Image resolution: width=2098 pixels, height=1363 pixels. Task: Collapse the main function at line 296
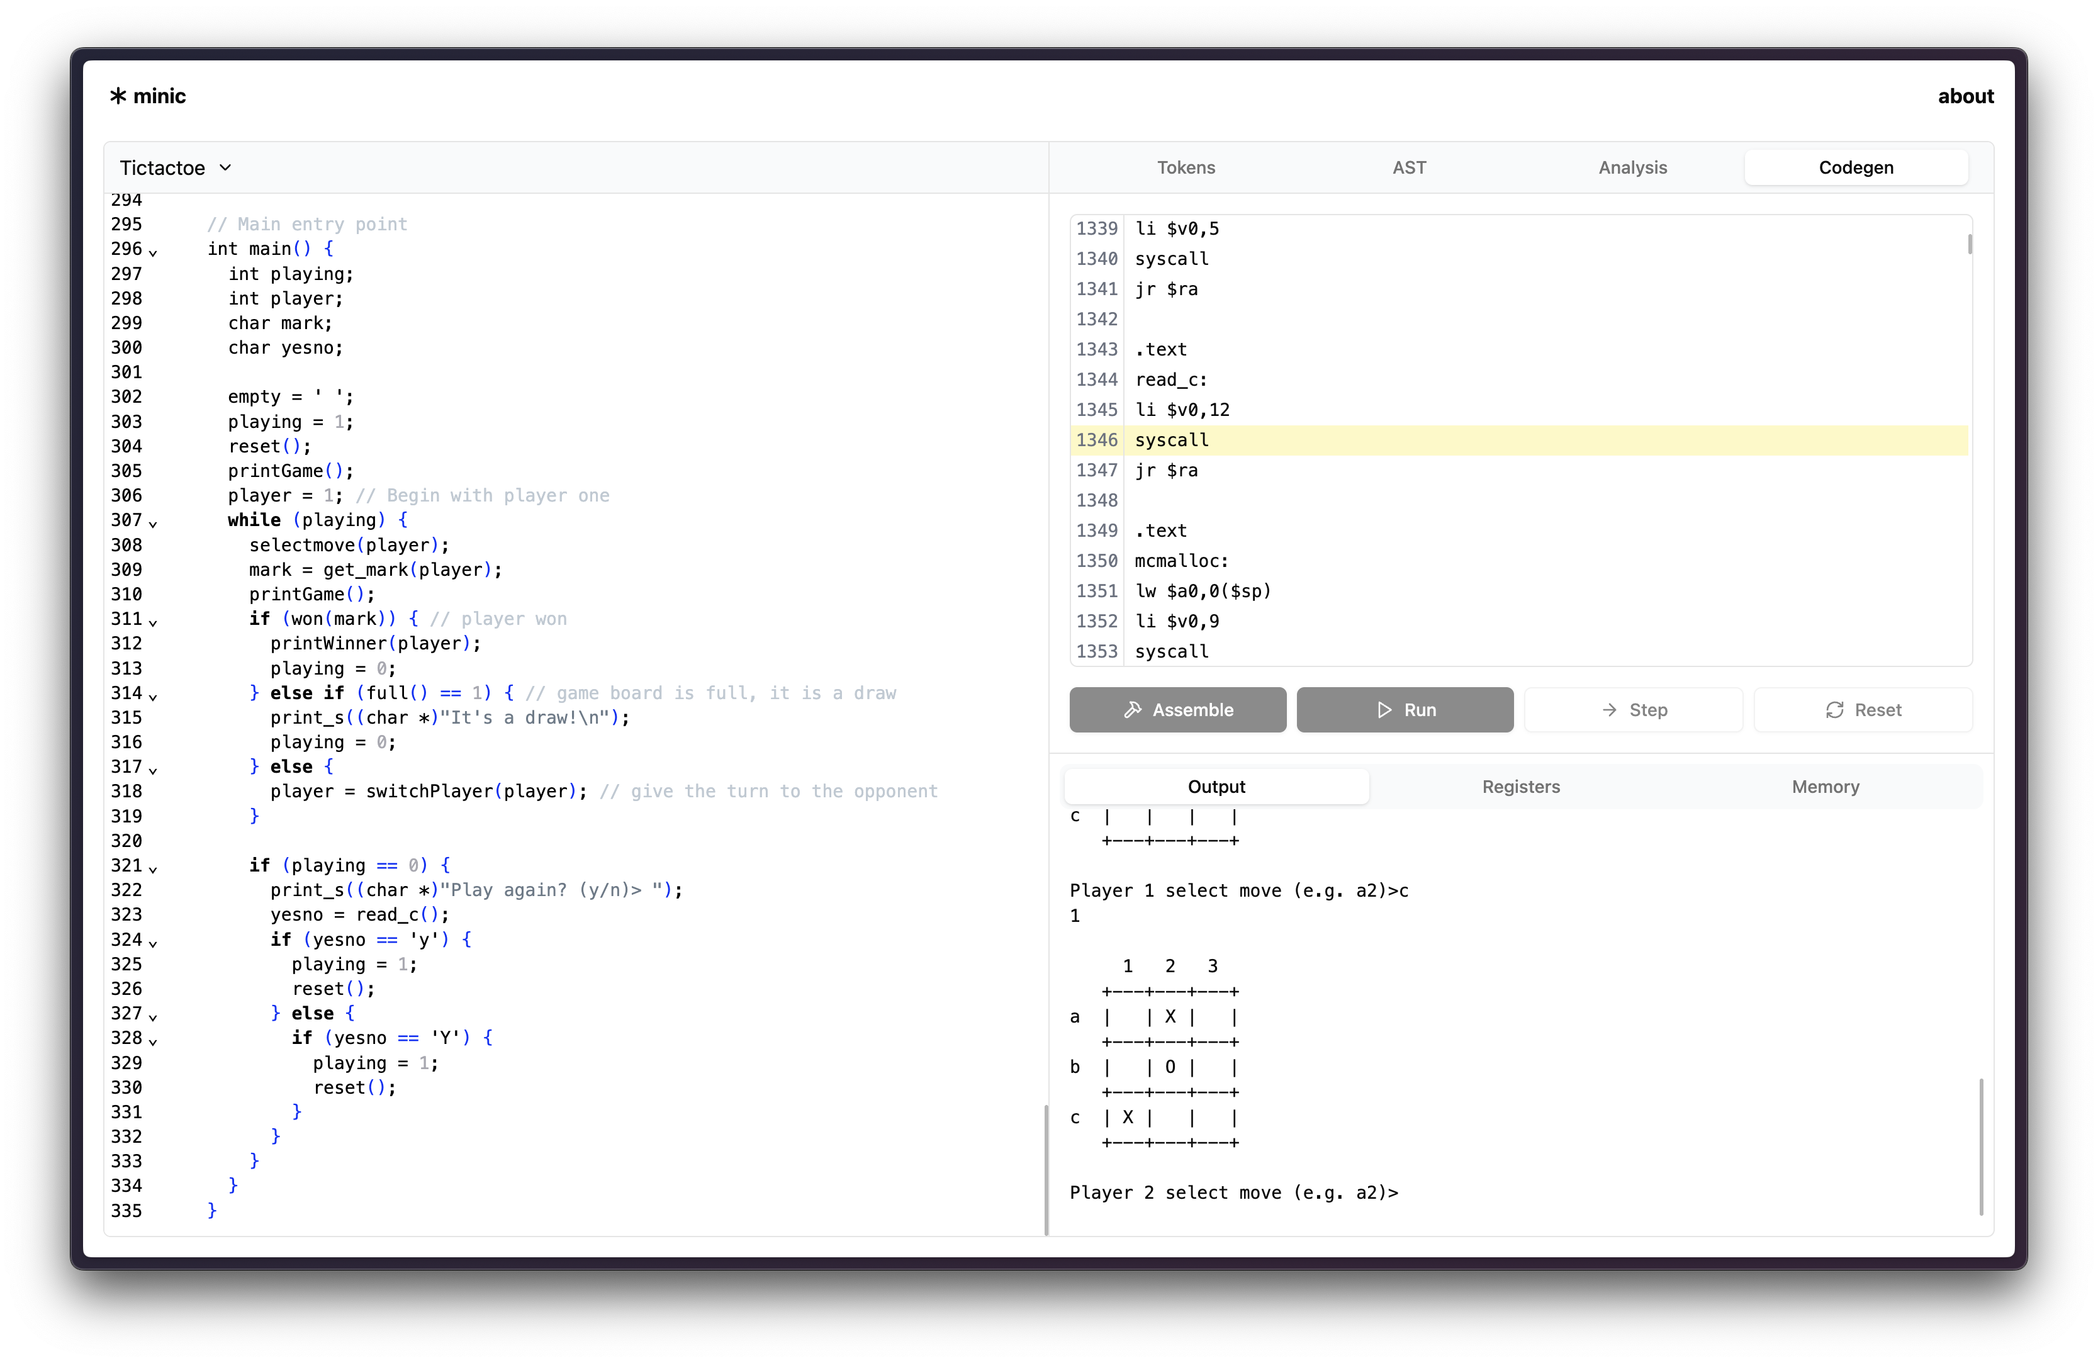tap(154, 253)
